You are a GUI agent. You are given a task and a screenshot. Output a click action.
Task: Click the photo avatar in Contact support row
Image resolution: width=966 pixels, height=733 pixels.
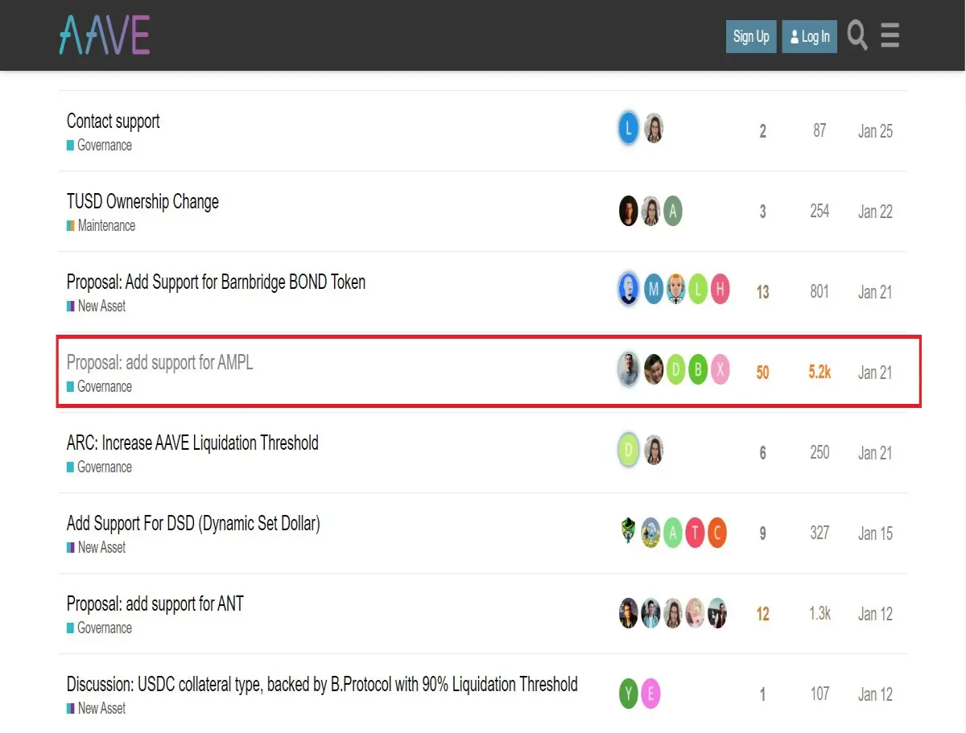pos(654,129)
